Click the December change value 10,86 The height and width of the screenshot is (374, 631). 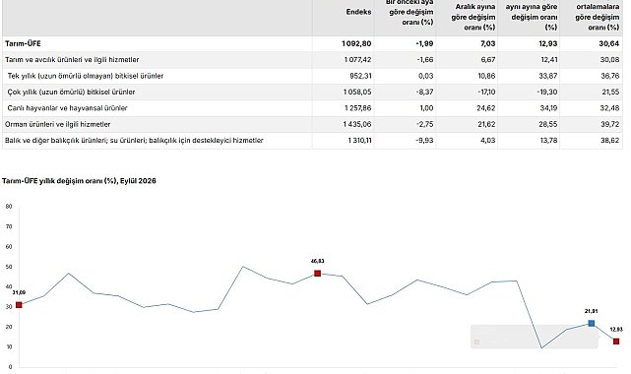tap(486, 76)
